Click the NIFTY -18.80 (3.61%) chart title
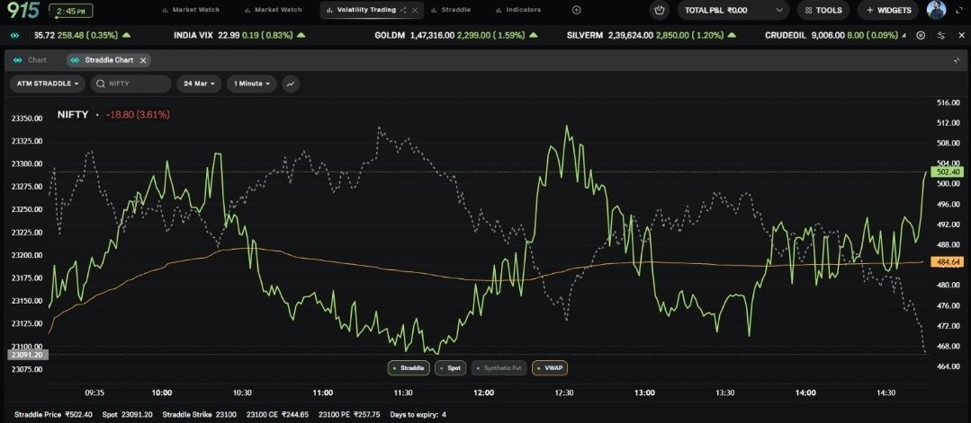The width and height of the screenshot is (971, 423). point(113,114)
